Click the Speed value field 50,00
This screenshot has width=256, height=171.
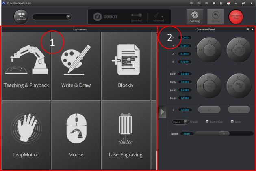(x=187, y=134)
